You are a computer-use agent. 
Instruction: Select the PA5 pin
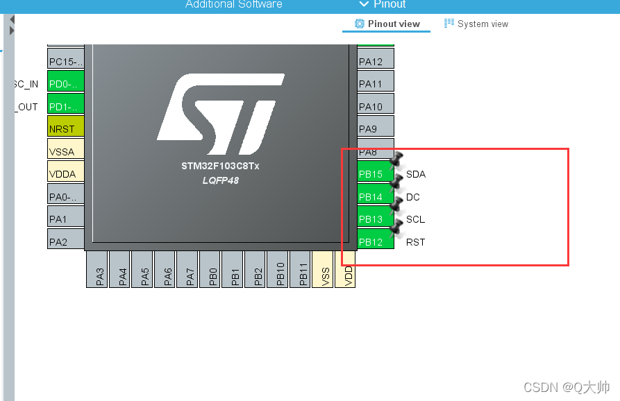[x=142, y=269]
